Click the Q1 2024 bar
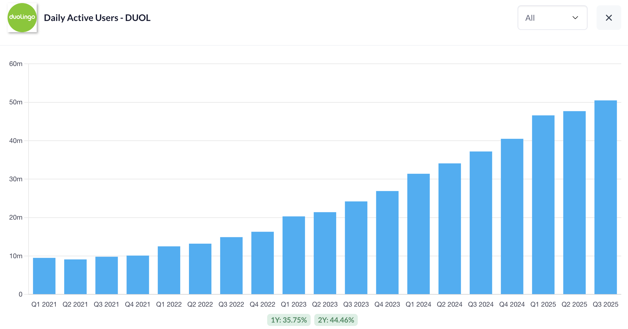The width and height of the screenshot is (628, 329). [x=418, y=234]
